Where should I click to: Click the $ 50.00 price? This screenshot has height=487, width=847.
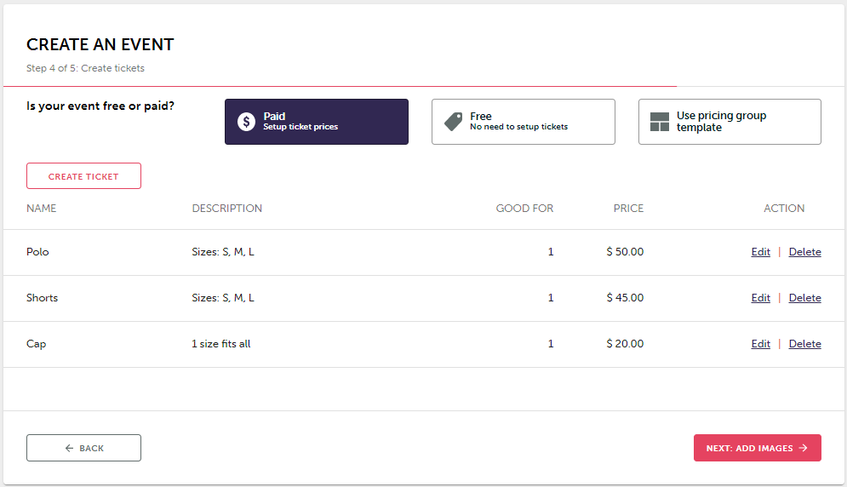click(625, 252)
